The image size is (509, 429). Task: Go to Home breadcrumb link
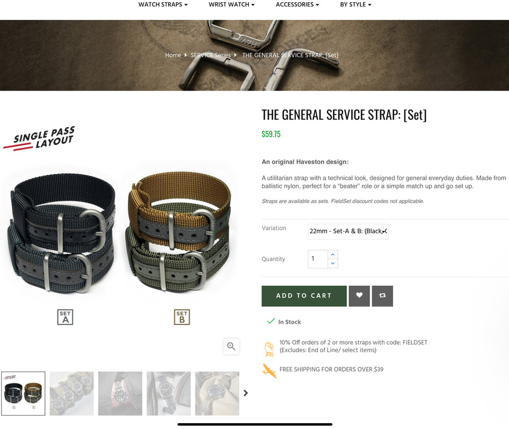[x=173, y=55]
